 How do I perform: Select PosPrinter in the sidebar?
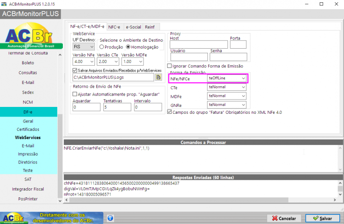pos(28,199)
